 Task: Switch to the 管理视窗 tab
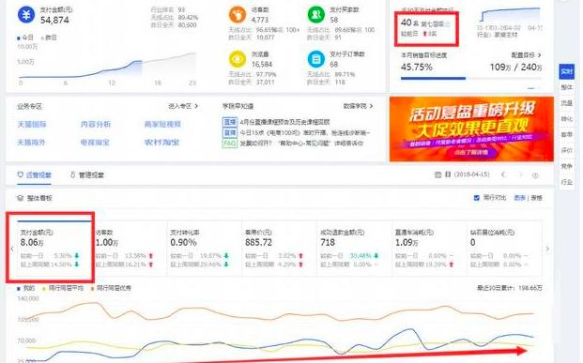(87, 175)
